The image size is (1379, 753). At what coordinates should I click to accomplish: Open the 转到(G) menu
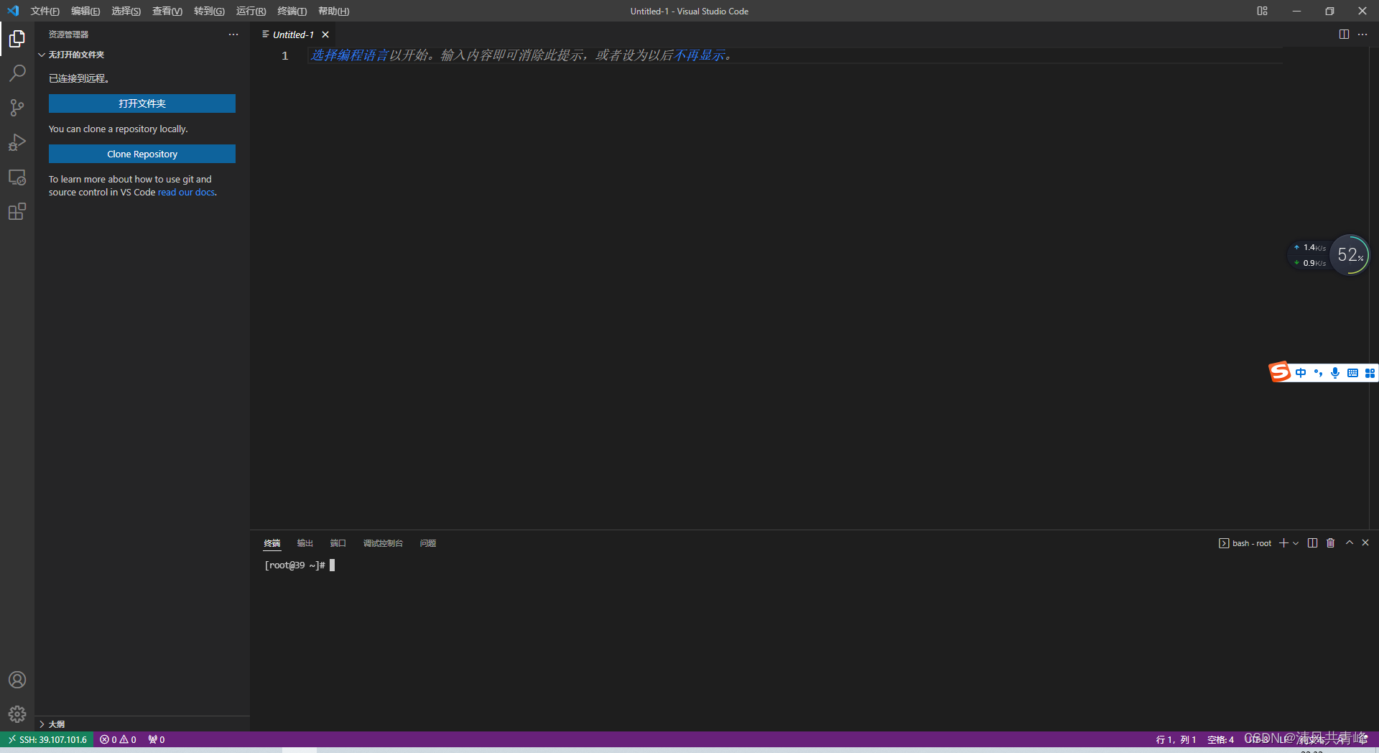click(x=209, y=11)
